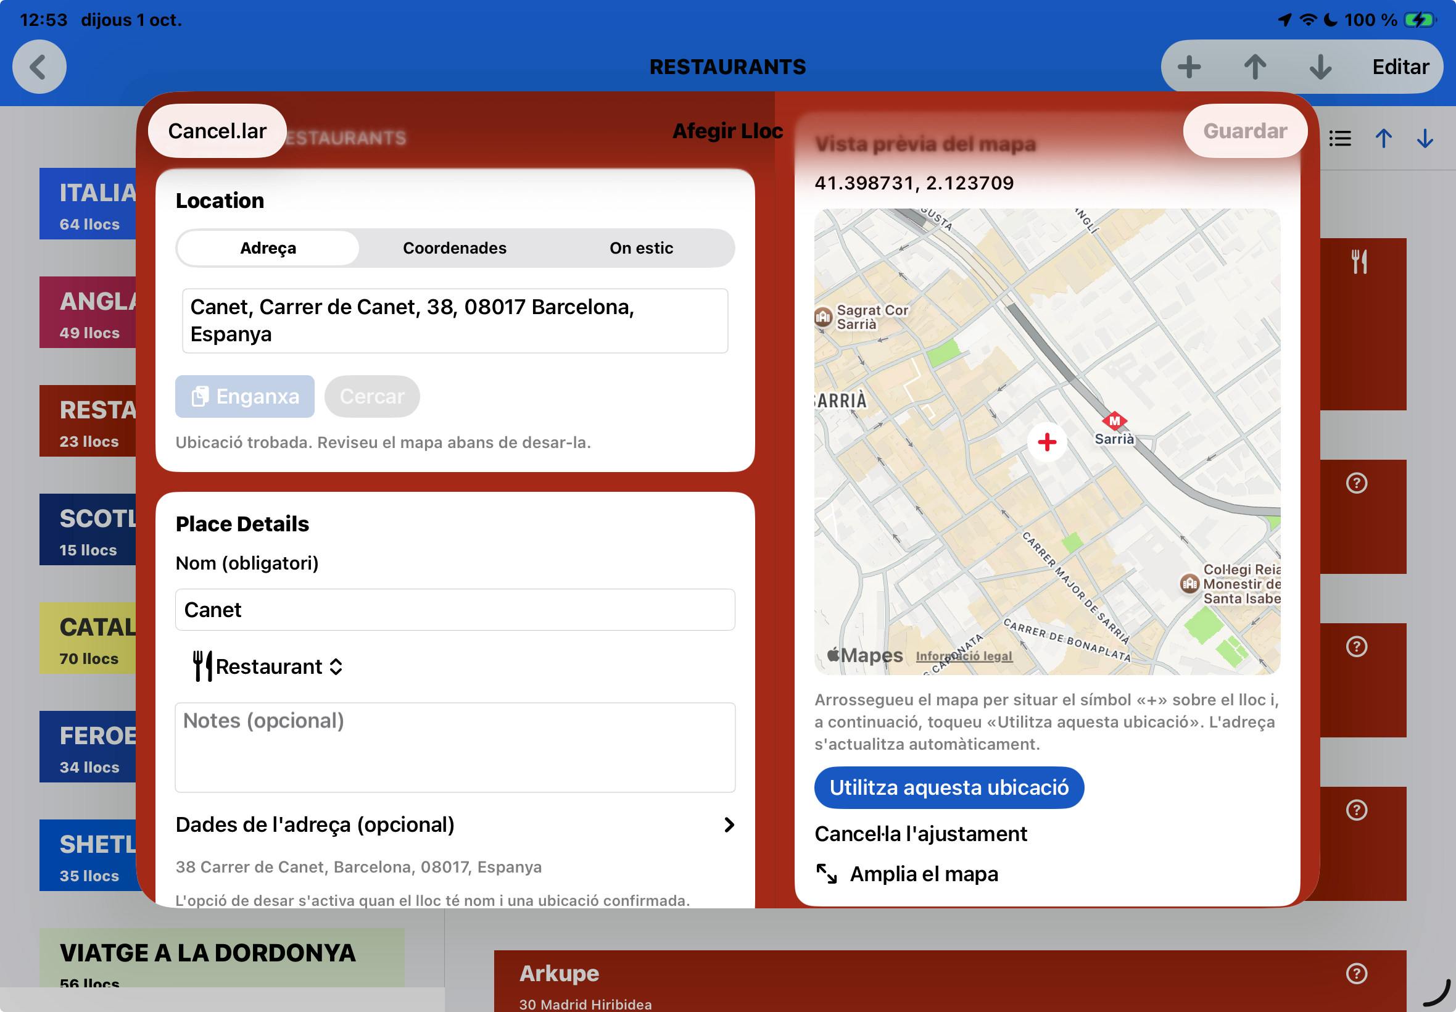Click the expand arrows icon for Amplia el mapa

coord(827,874)
